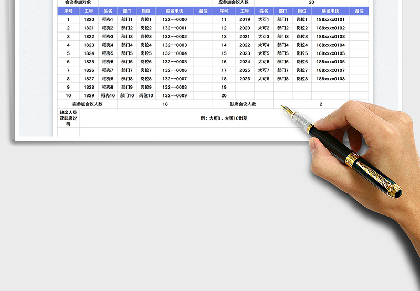Select the name cell 大可1
420x291 pixels.
tap(264, 19)
